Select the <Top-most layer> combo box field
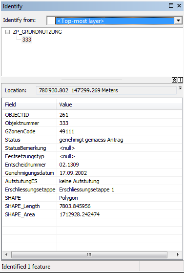 [114, 21]
